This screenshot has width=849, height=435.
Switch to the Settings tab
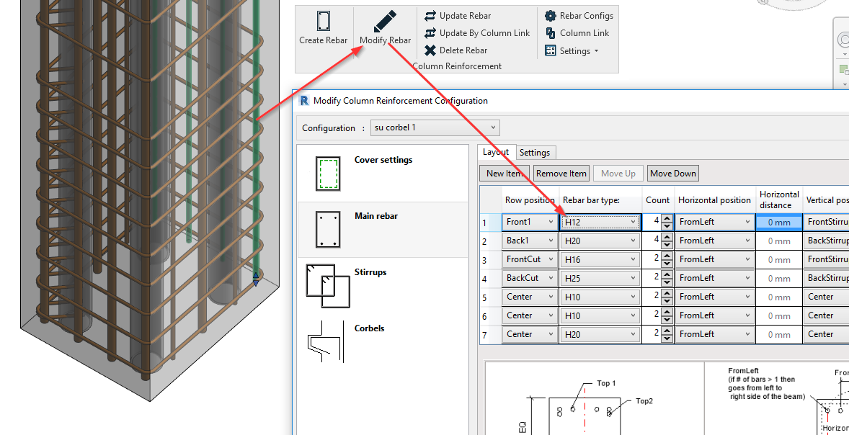(x=535, y=152)
